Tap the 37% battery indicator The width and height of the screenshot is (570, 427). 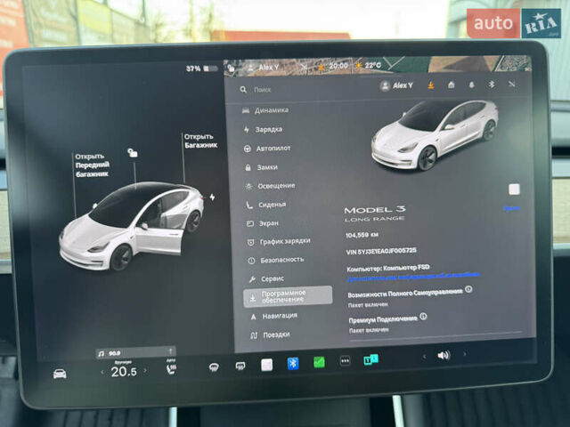(x=202, y=68)
